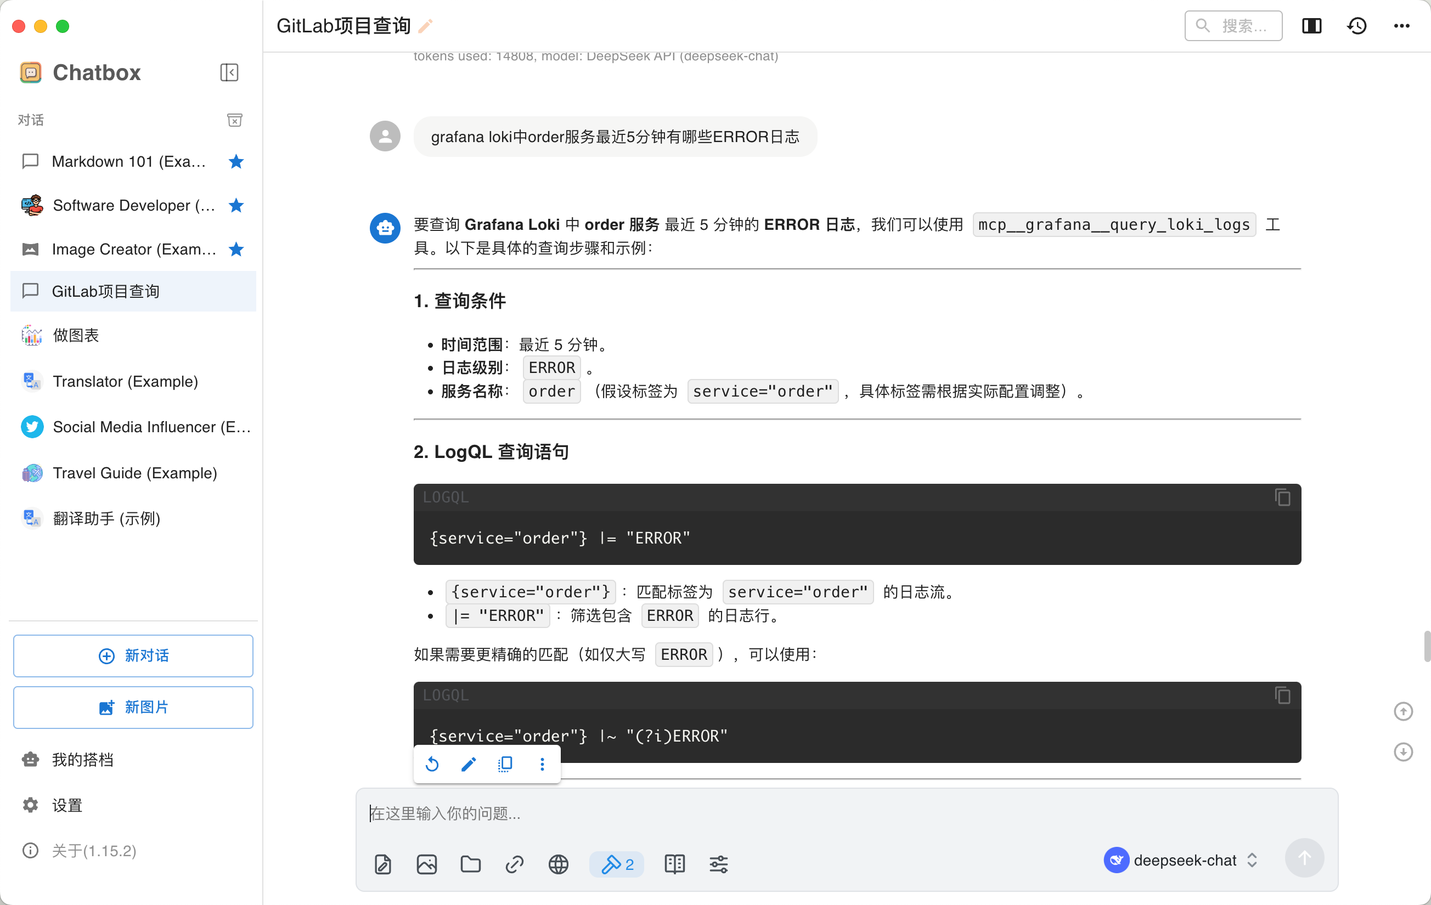
Task: Create a new image with 新图片
Action: tap(133, 707)
